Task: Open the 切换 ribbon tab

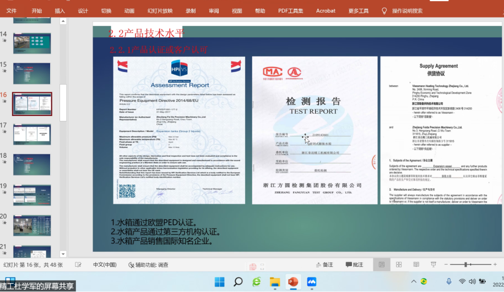Action: 106,11
